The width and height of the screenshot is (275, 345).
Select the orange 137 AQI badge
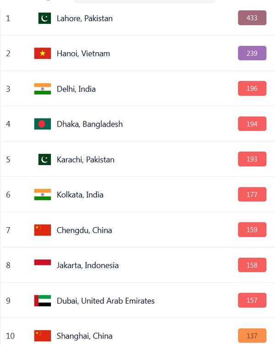coord(252,335)
